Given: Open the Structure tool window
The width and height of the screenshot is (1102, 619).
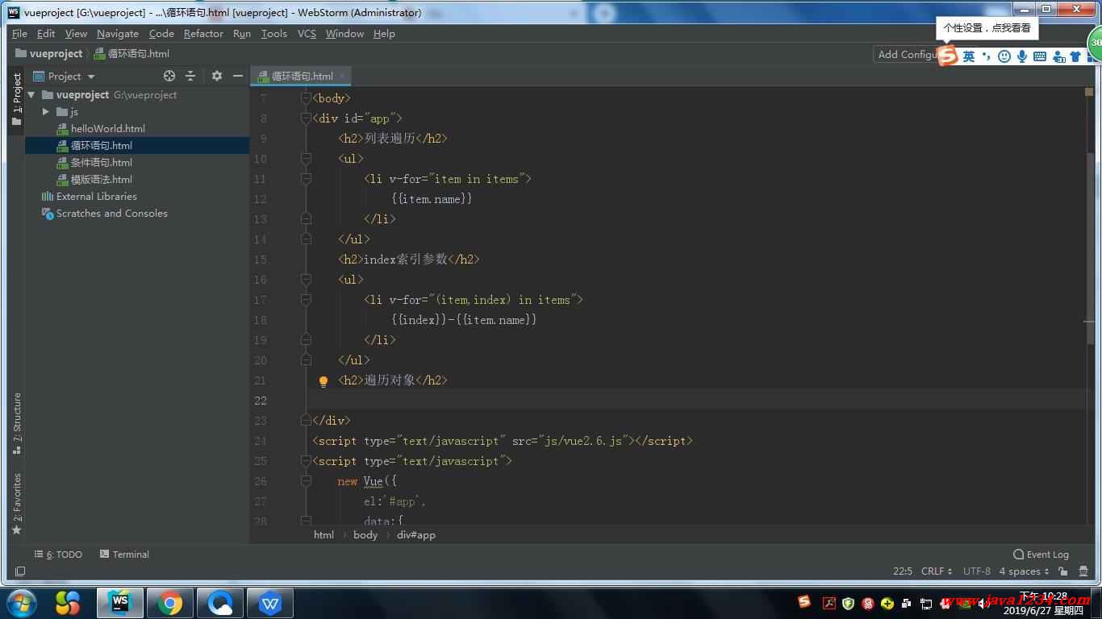Looking at the screenshot, I should click(16, 423).
